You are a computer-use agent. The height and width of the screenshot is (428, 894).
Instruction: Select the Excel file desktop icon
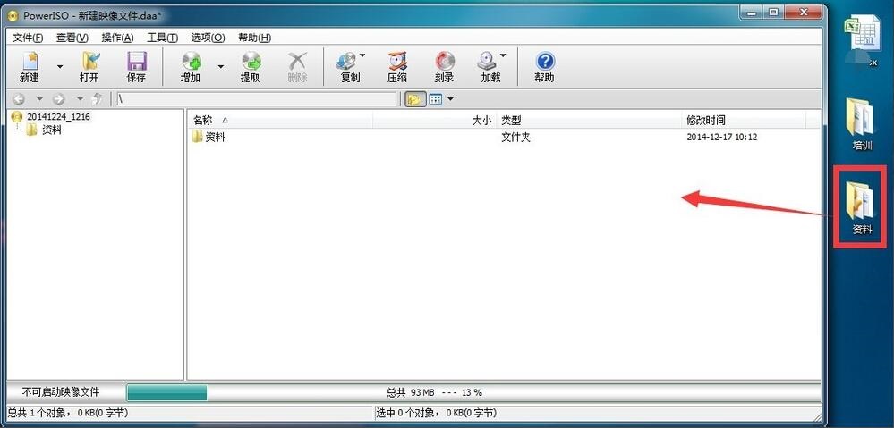point(863,40)
